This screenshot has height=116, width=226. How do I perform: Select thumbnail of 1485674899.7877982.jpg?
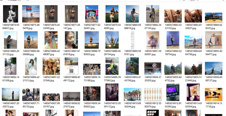pos(112,66)
